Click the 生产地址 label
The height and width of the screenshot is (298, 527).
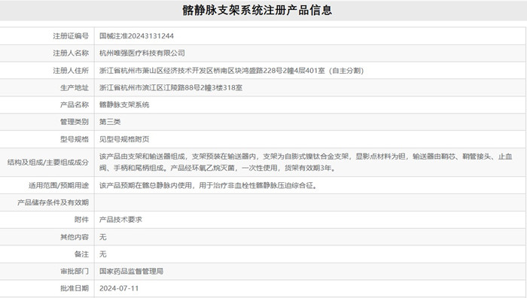[x=75, y=88]
